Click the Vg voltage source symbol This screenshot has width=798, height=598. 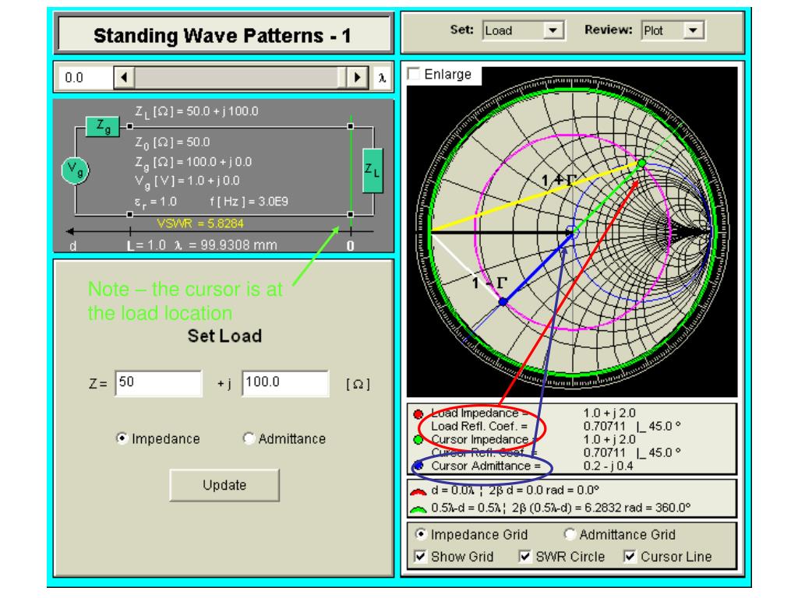[76, 170]
